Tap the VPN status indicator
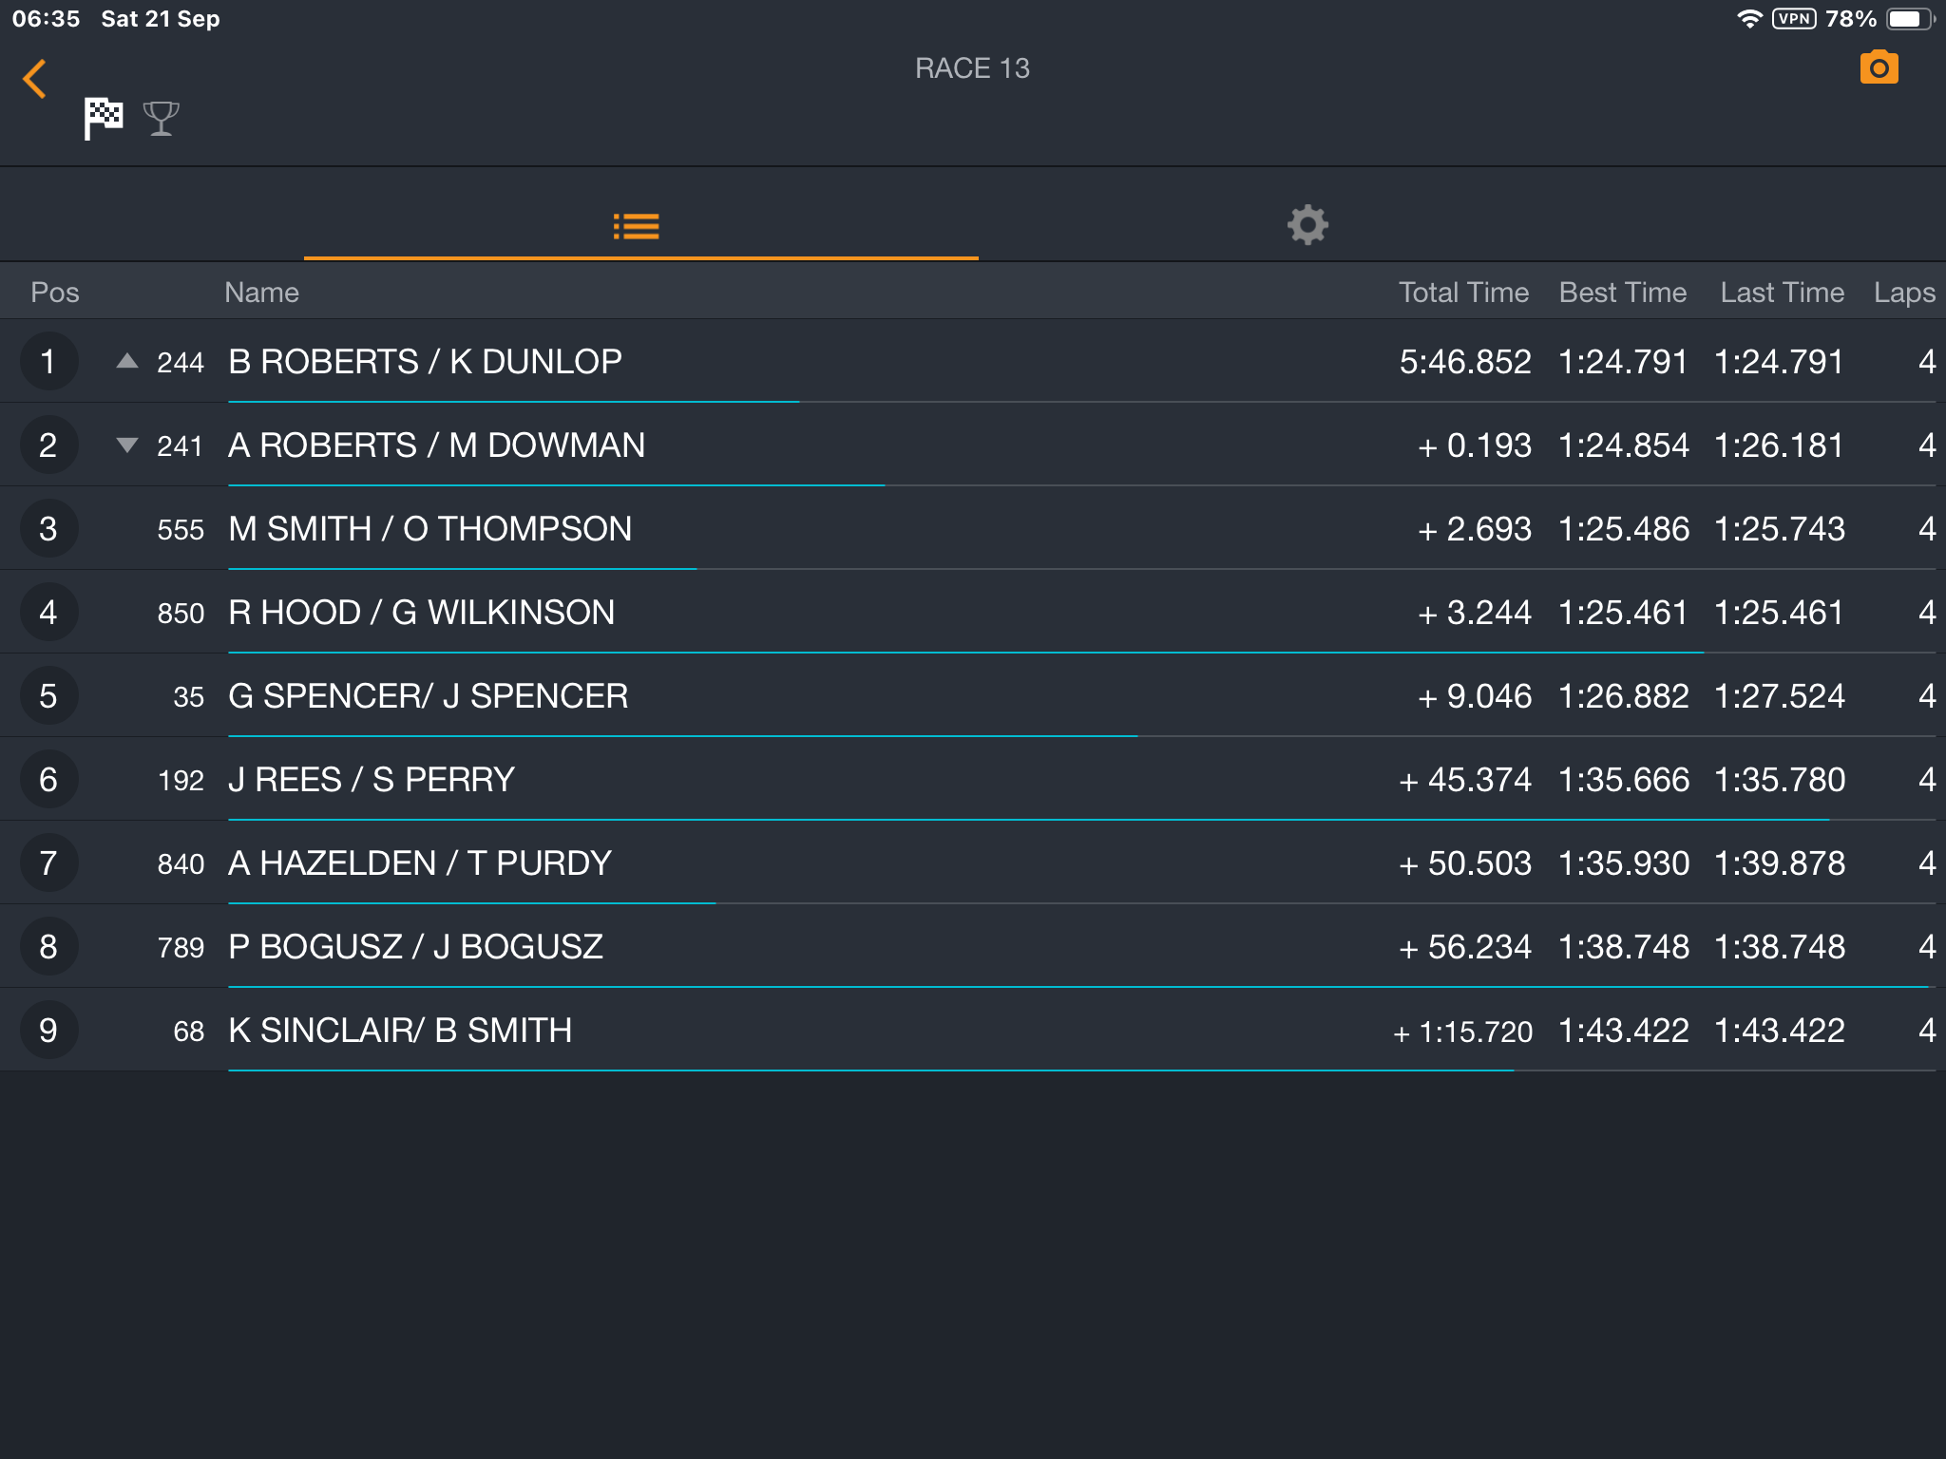The image size is (1946, 1459). coord(1794,19)
